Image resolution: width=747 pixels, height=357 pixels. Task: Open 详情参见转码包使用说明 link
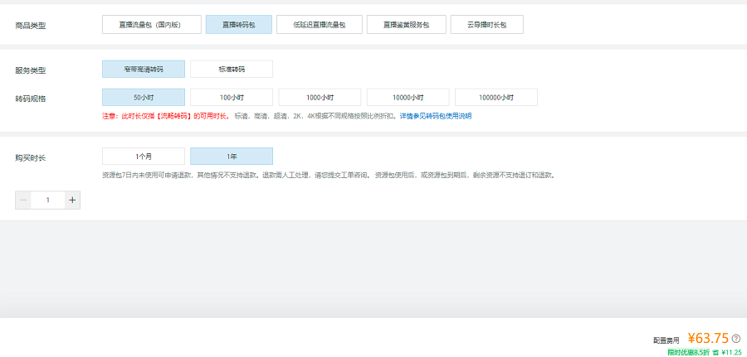click(436, 116)
